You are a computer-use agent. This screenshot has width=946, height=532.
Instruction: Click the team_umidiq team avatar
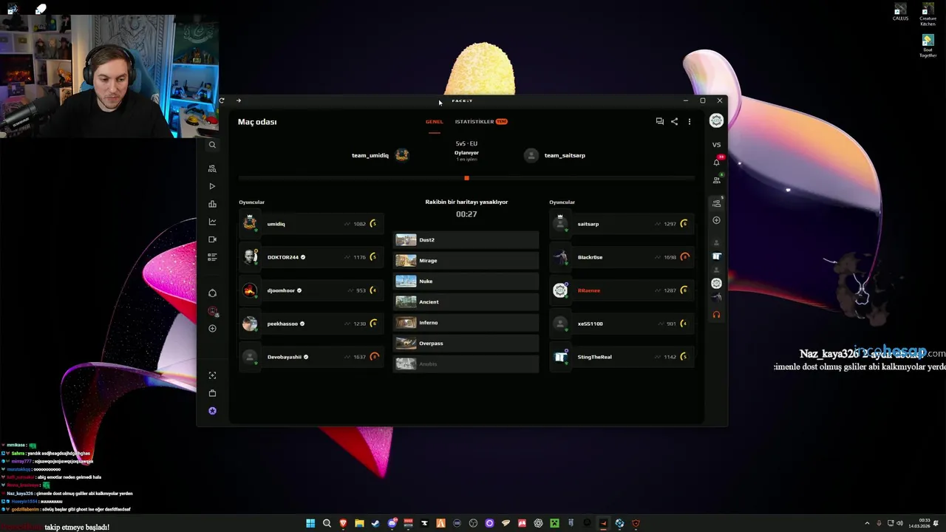coord(402,155)
